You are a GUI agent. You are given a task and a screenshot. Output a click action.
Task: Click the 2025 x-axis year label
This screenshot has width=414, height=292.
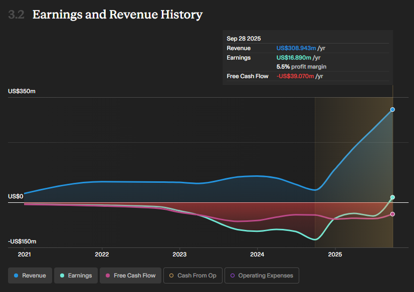pos(335,254)
